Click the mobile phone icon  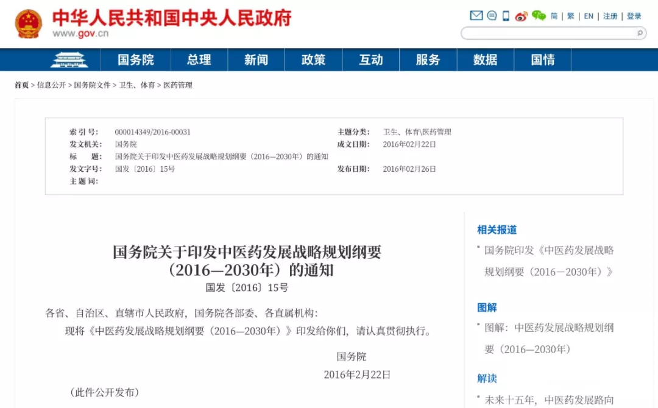(506, 16)
